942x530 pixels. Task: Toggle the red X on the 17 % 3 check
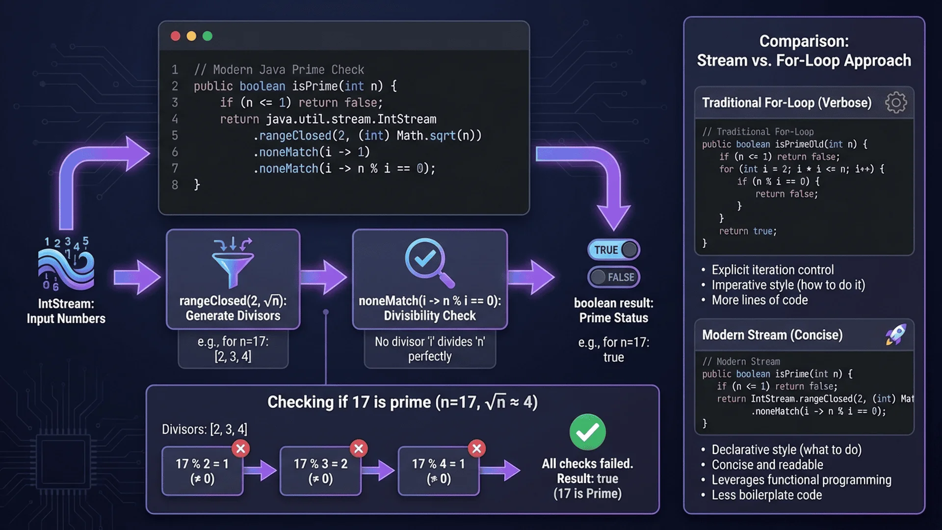(x=358, y=448)
